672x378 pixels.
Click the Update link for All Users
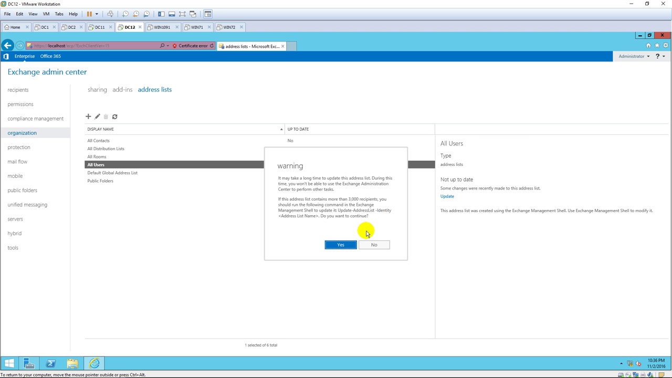447,196
